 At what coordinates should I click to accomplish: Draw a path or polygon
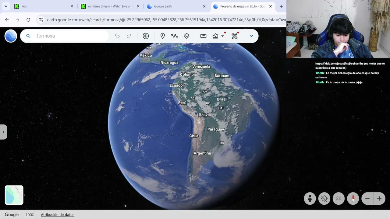(175, 36)
